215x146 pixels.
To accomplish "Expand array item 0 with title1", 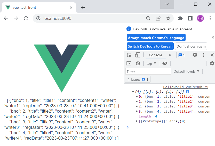I will click(x=137, y=97).
